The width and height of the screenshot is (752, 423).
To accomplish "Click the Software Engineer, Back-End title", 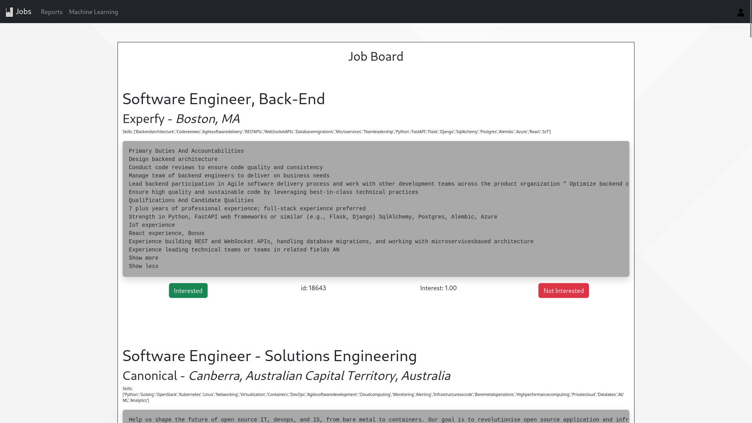I will click(x=224, y=99).
